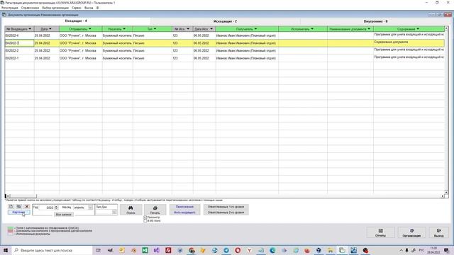Show hidden system tray icons
This screenshot has height=255, width=454.
401,250
